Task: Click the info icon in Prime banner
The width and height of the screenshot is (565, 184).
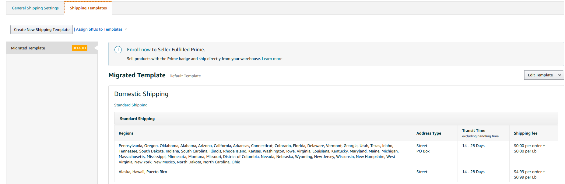Action: click(118, 50)
